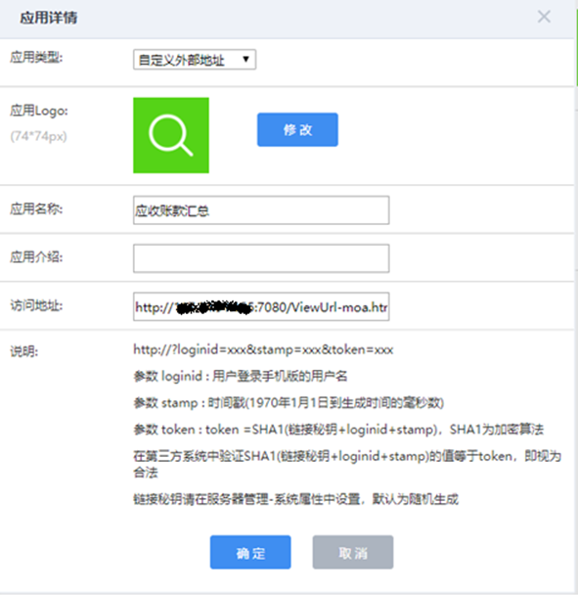Click the green scrollbar at right edge
The image size is (578, 596).
pos(576,48)
